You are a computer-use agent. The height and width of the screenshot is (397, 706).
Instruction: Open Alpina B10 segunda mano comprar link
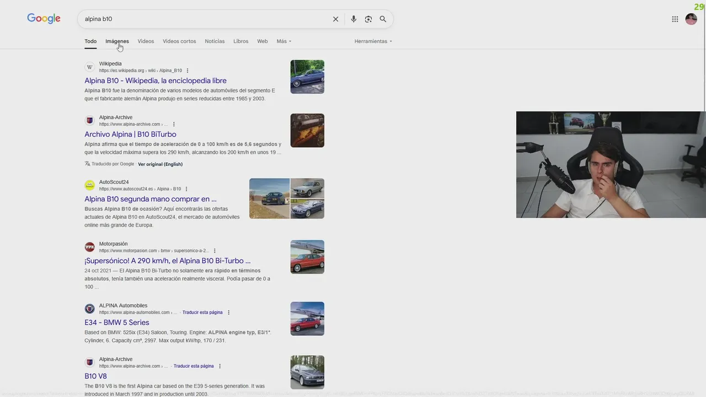[151, 199]
